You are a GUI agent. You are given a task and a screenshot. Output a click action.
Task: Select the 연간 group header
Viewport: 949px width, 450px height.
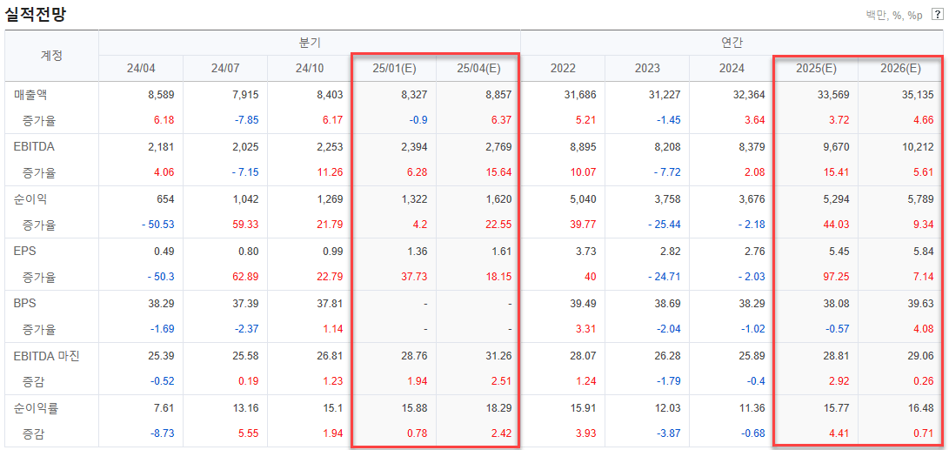[732, 43]
